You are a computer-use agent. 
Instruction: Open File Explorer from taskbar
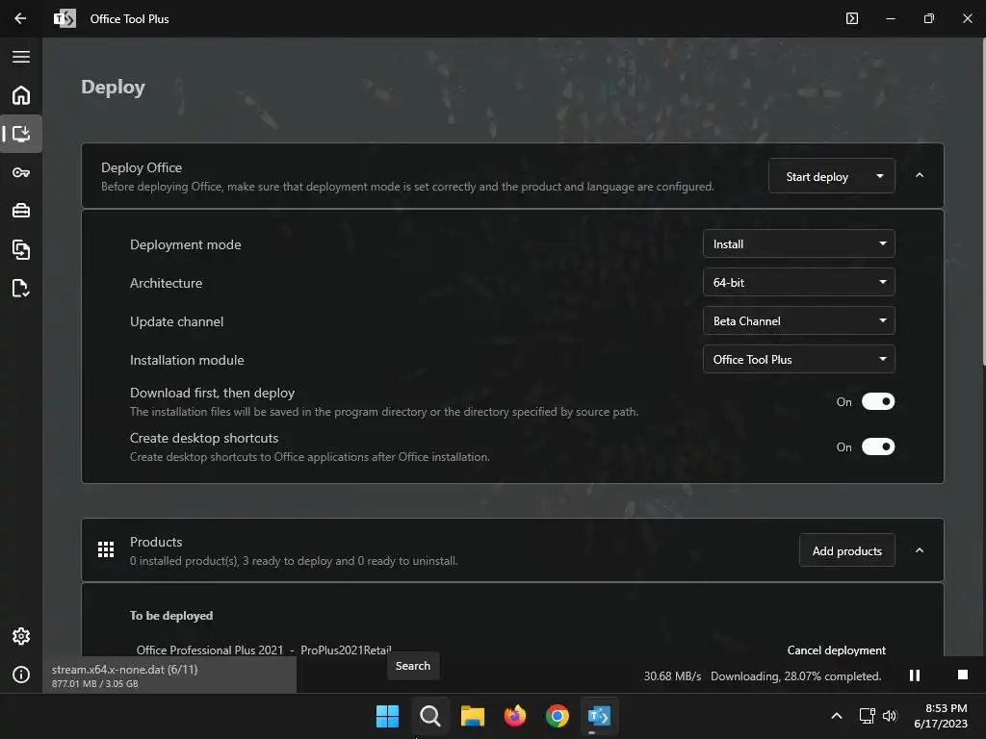click(472, 716)
